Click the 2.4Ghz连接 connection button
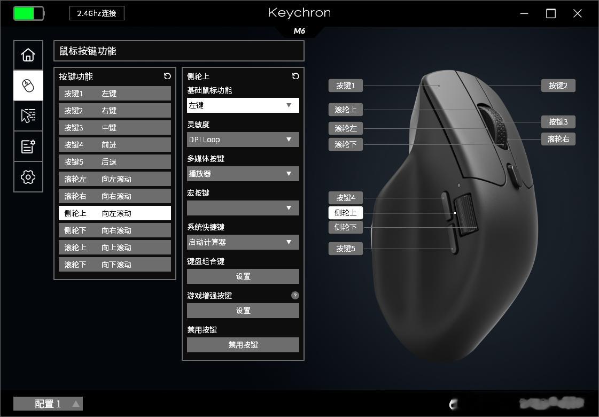The height and width of the screenshot is (417, 599). pyautogui.click(x=97, y=13)
